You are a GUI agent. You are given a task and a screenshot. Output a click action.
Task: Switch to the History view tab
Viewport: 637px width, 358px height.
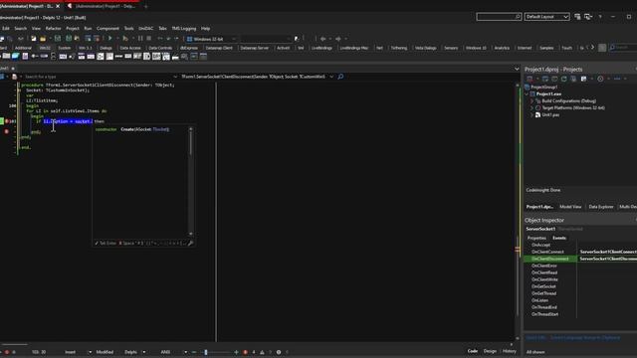509,351
